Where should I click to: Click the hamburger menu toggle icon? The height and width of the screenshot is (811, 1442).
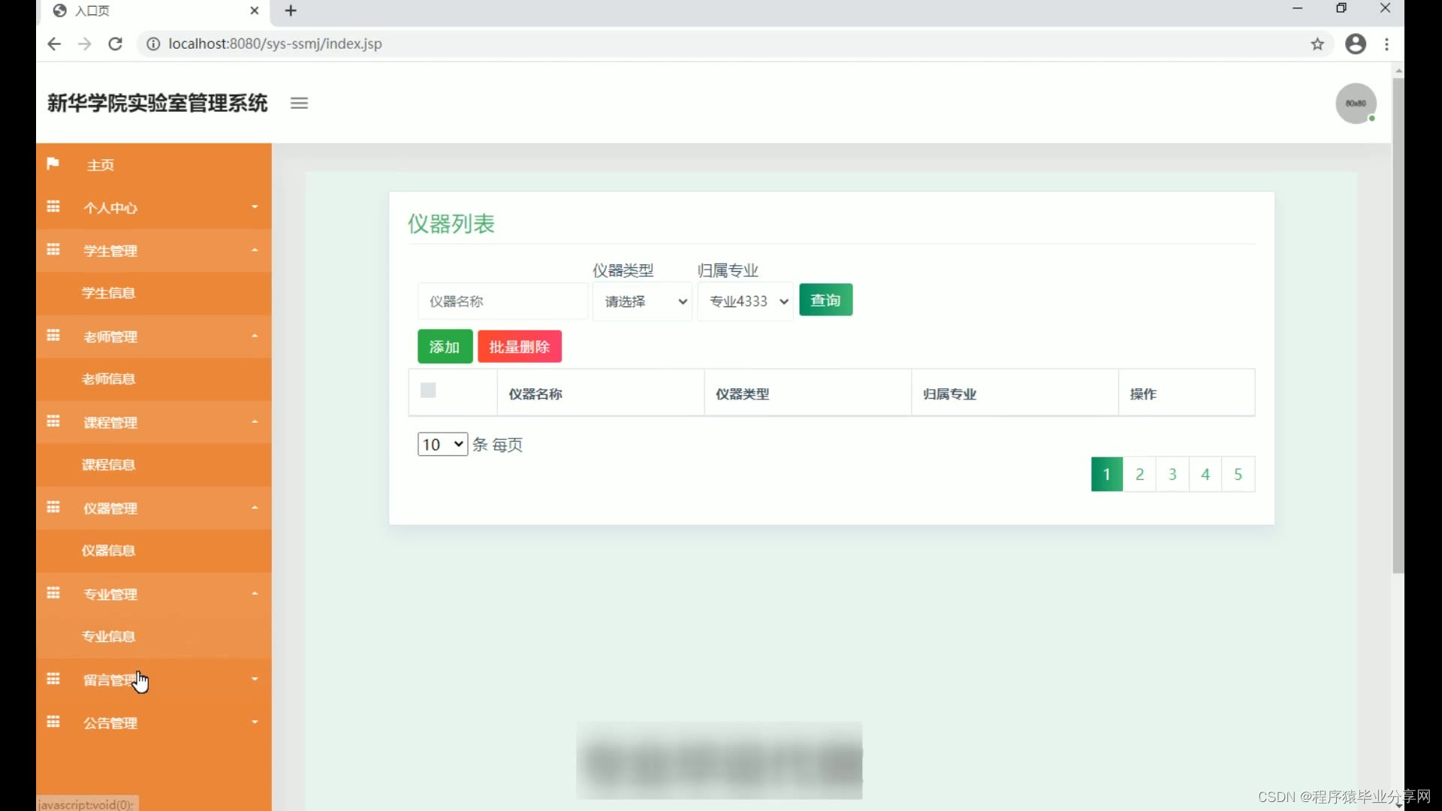point(299,104)
